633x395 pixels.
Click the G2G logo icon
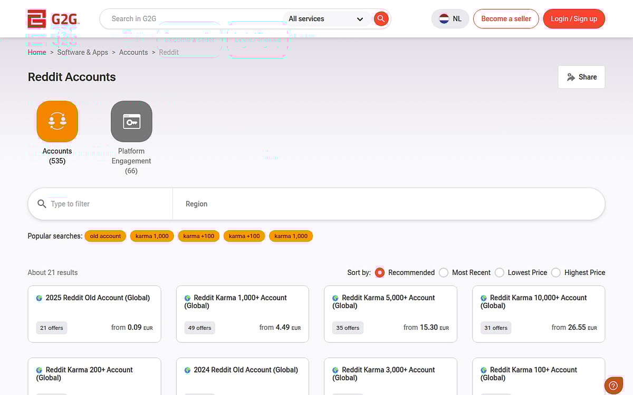pos(37,19)
